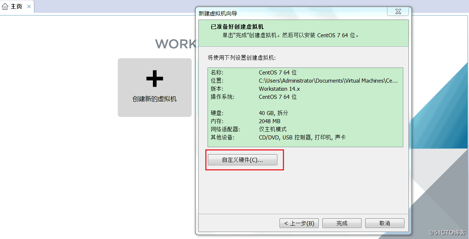Select the 硬盘 40 GB, 拆分 row
469x239 pixels.
[305, 113]
